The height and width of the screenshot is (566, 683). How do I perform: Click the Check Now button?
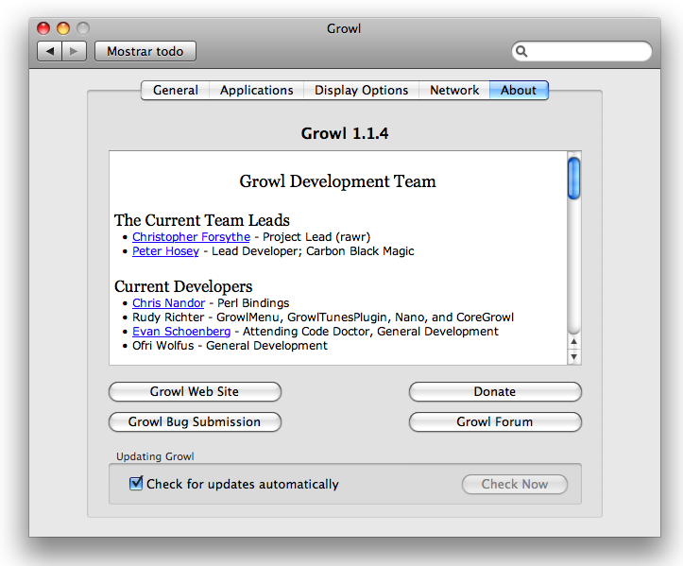(x=515, y=484)
